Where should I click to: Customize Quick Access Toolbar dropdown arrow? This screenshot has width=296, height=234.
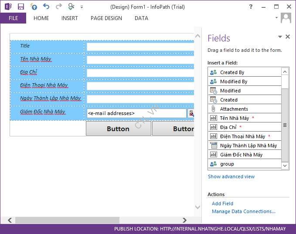(82, 7)
